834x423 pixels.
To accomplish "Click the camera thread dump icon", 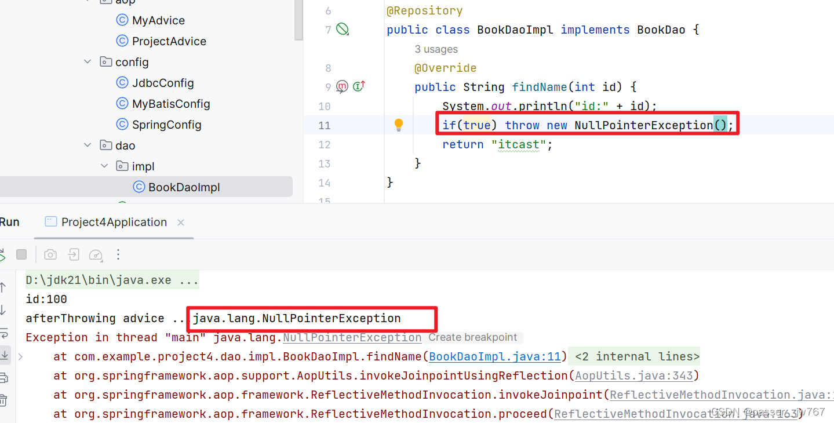I will pos(50,254).
